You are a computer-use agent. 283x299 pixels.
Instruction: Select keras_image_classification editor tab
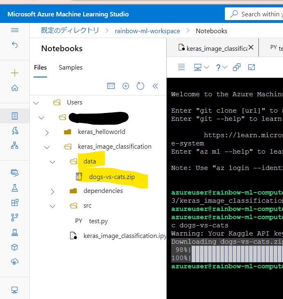coord(213,48)
